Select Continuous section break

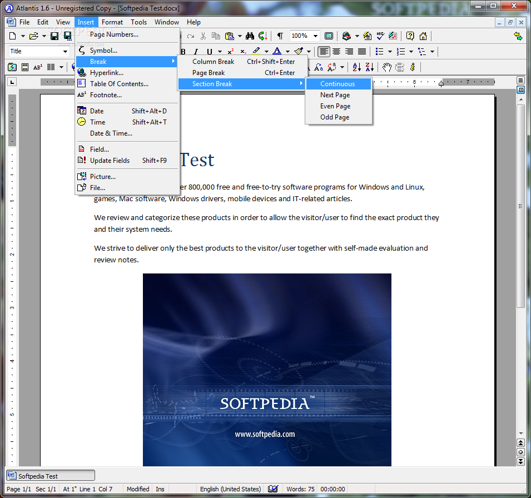point(339,83)
